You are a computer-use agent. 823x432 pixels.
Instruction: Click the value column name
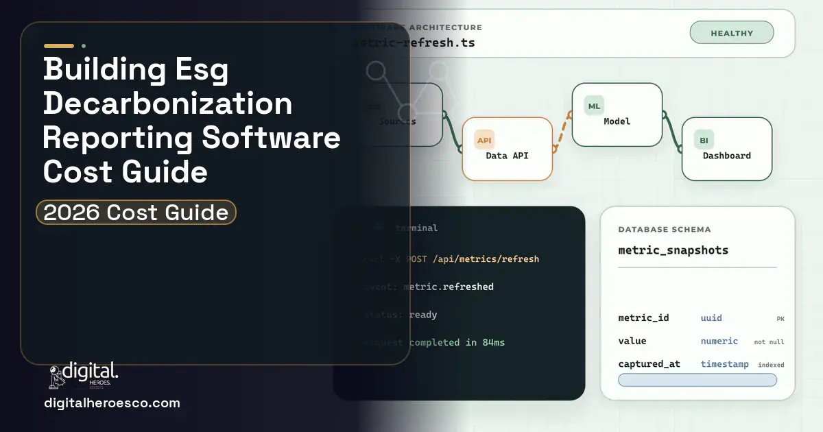pos(632,341)
